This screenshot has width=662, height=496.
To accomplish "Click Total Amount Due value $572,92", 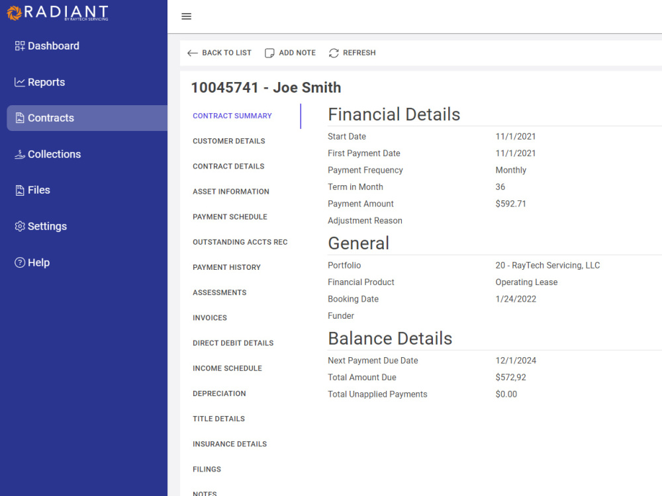I will (511, 378).
